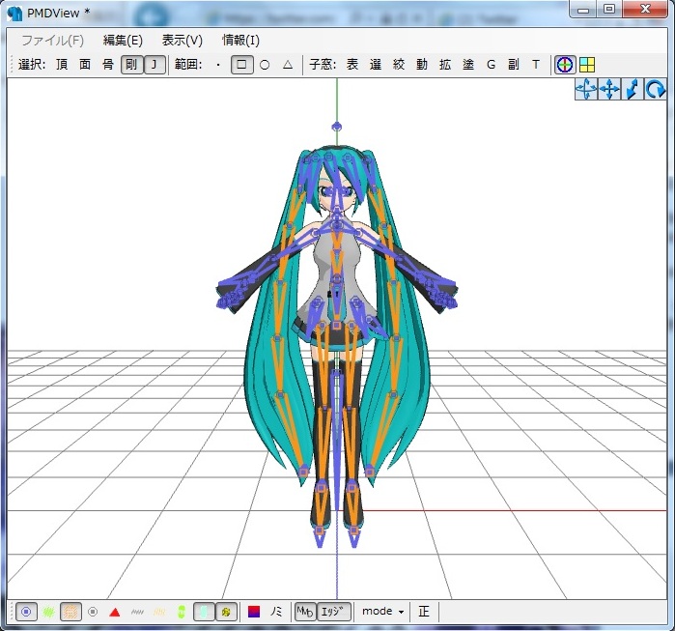Maximize the PMDView window
Viewport: 675px width, 631px height.
click(x=608, y=9)
